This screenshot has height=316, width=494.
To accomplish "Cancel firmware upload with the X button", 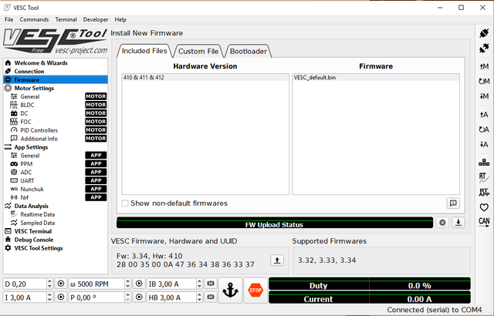I will (x=442, y=223).
